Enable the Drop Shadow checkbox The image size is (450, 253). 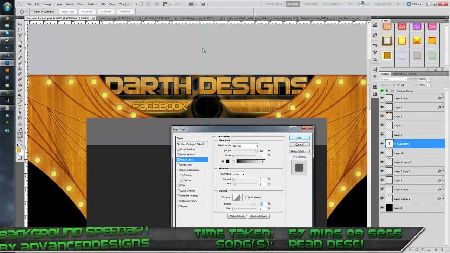tap(178, 149)
